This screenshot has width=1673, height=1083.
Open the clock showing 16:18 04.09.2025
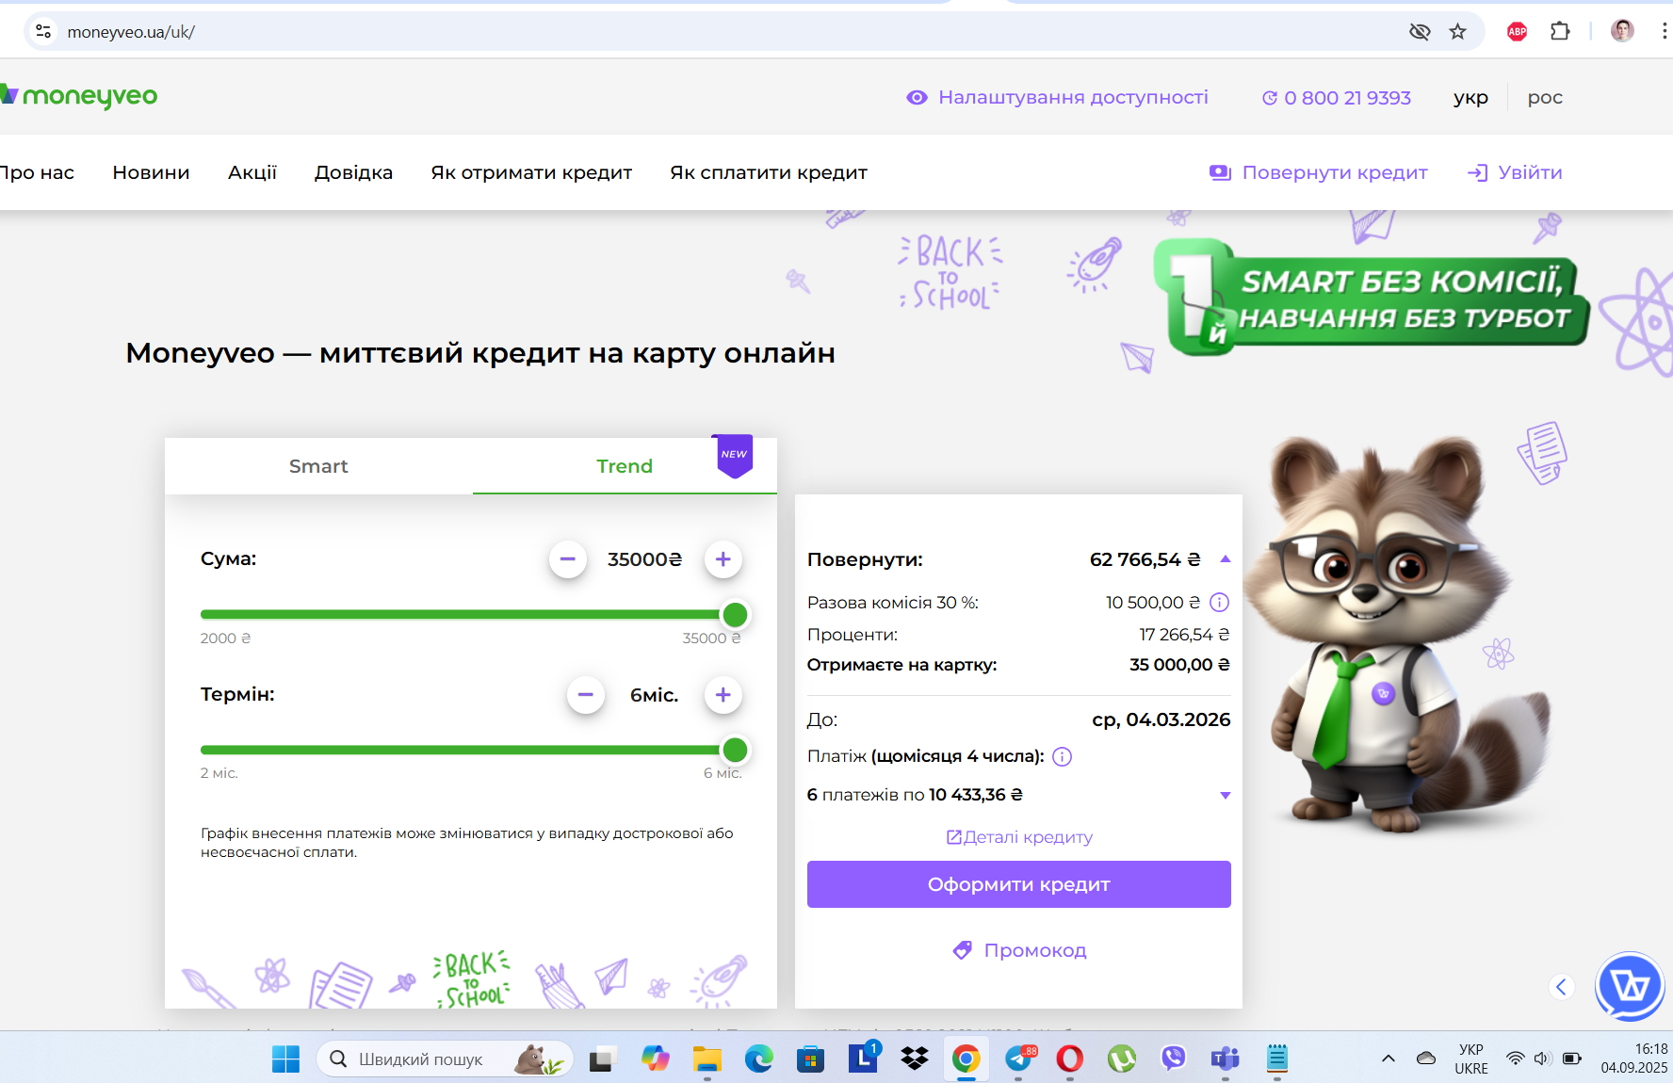point(1634,1059)
